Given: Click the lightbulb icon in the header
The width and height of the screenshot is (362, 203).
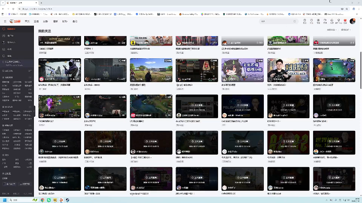Looking at the screenshot, I should point(338,21).
